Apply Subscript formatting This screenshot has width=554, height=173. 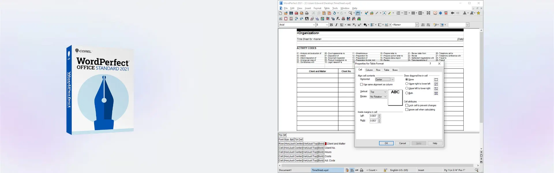354,25
